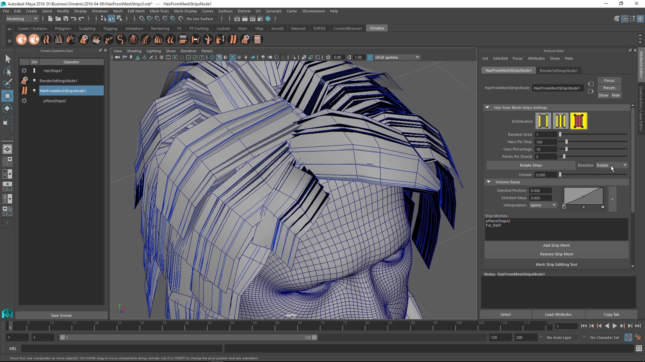Click the Save Groom button

[x=61, y=315]
